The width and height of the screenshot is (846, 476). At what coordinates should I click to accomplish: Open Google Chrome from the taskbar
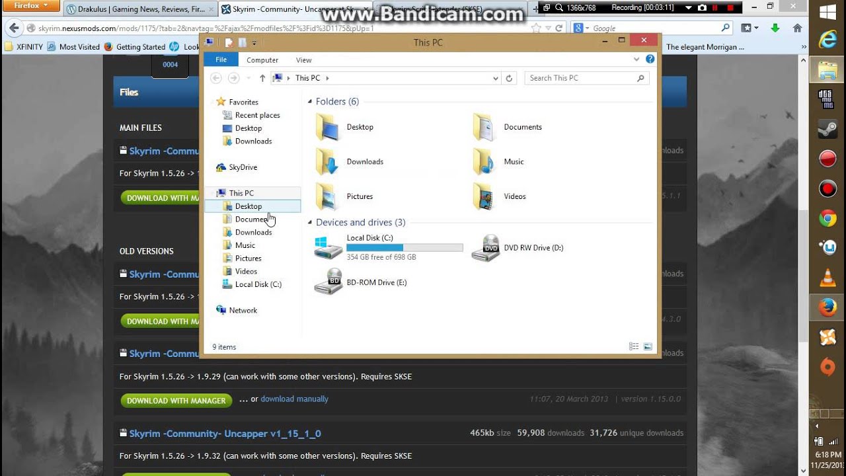[827, 218]
